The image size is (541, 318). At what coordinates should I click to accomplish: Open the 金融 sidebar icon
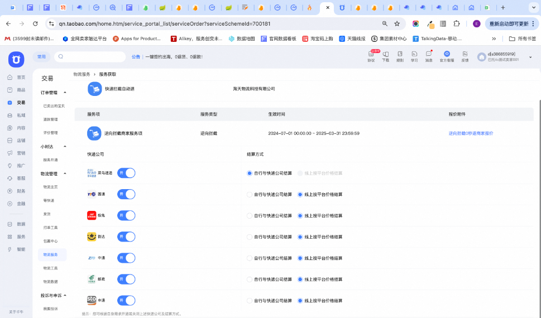[9, 204]
